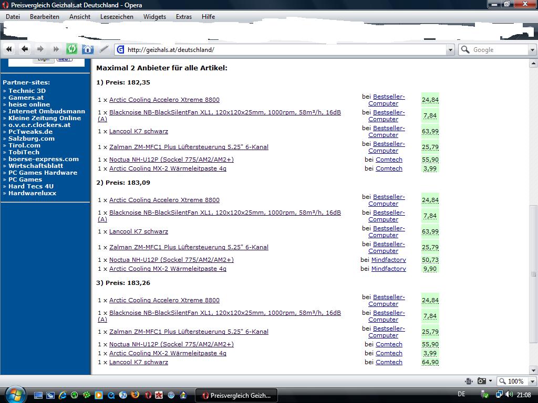
Task: Go back with the Back arrow
Action: [24, 49]
